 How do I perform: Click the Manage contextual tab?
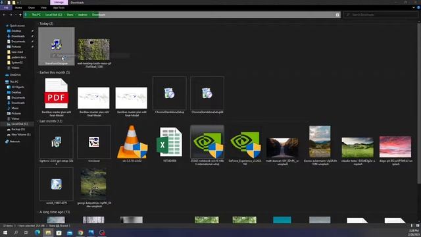pyautogui.click(x=59, y=3)
